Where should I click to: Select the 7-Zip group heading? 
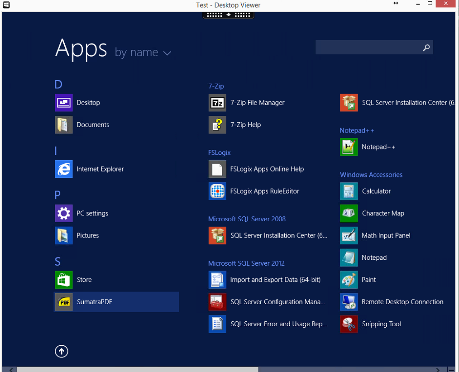coord(216,86)
